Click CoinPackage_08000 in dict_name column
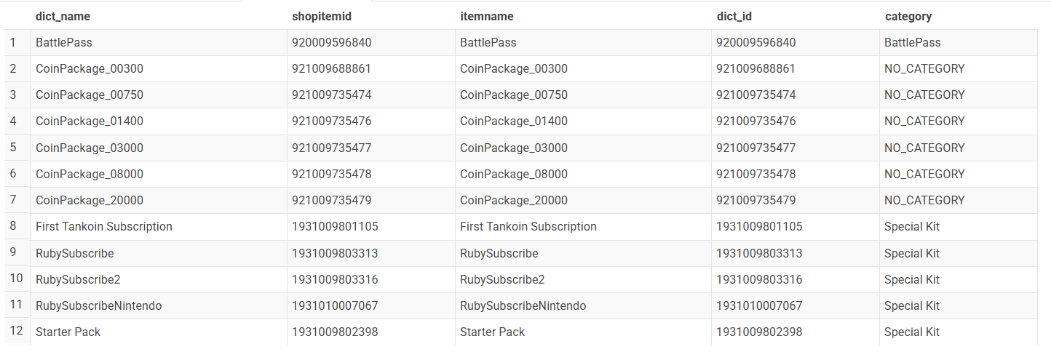 coord(90,175)
